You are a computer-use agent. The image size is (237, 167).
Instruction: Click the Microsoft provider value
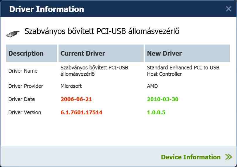pyautogui.click(x=71, y=86)
